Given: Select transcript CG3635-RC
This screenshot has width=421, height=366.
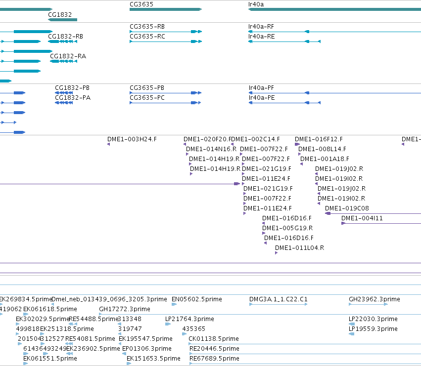Looking at the screenshot, I should [x=147, y=37].
